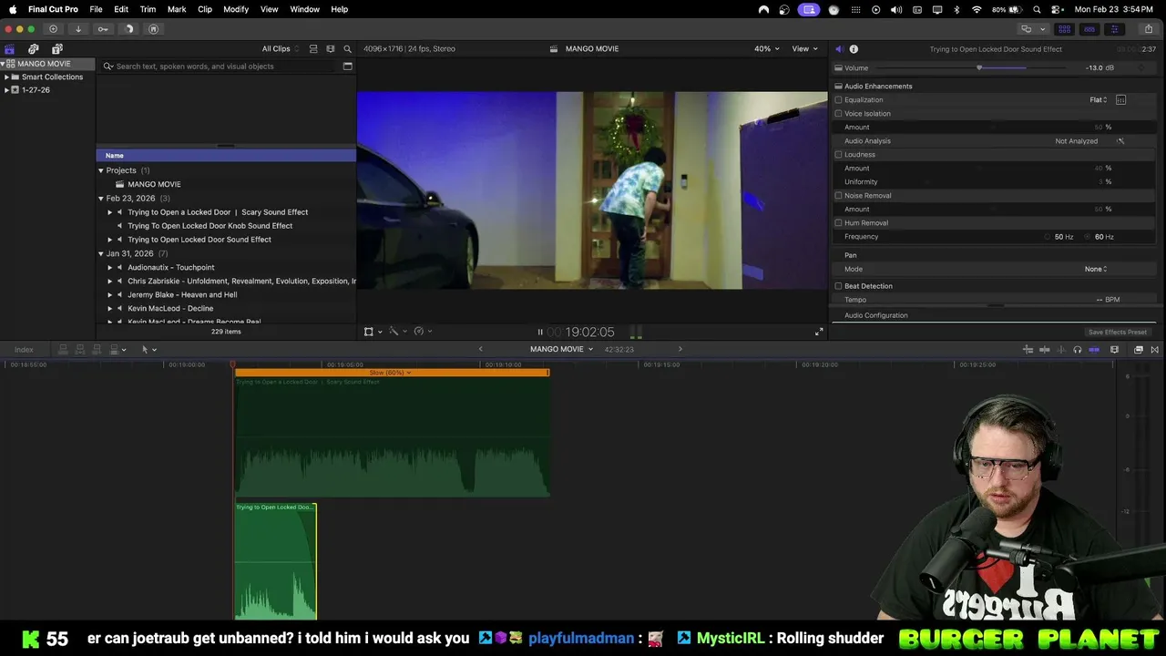This screenshot has width=1166, height=656.
Task: Open the All Clips filter dropdown
Action: click(280, 49)
